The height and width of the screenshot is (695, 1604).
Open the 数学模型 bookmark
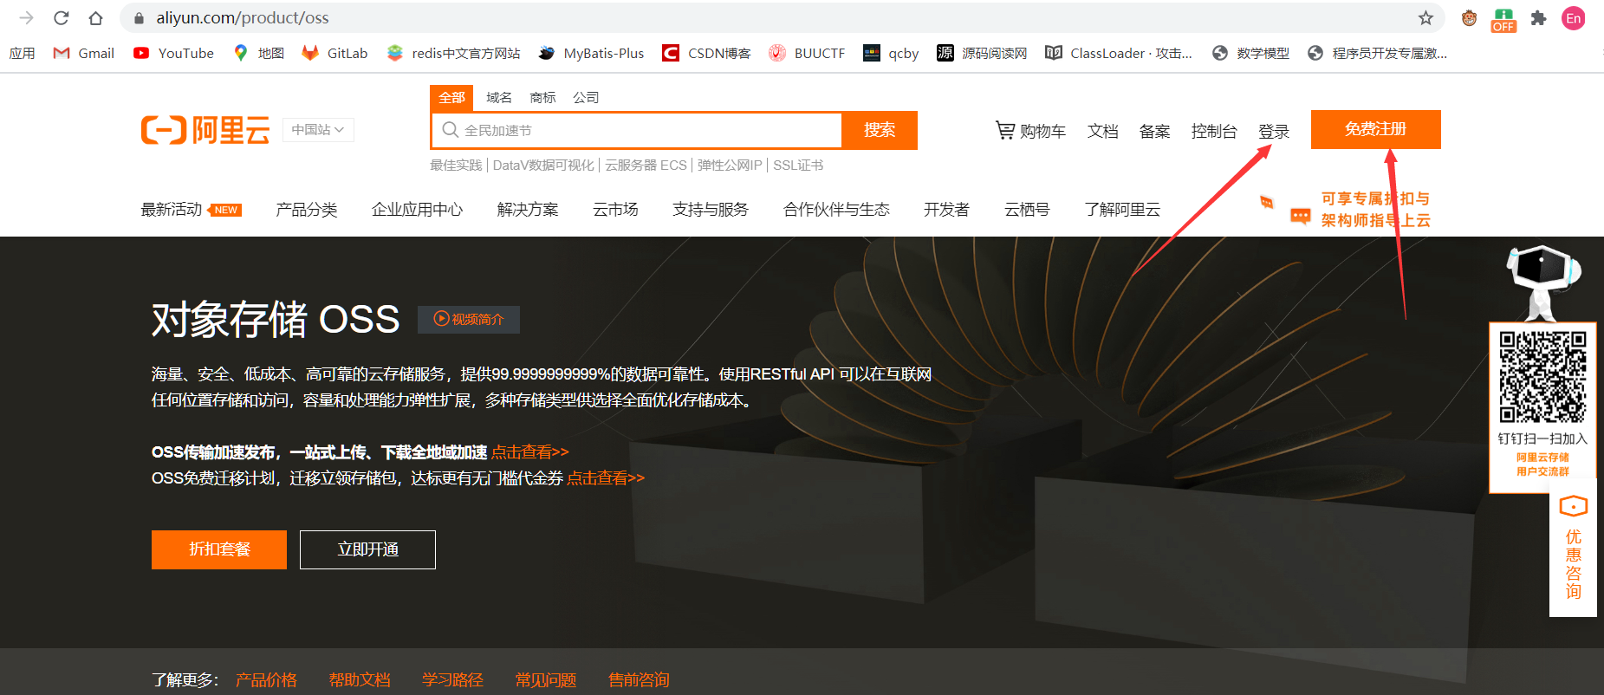1250,53
